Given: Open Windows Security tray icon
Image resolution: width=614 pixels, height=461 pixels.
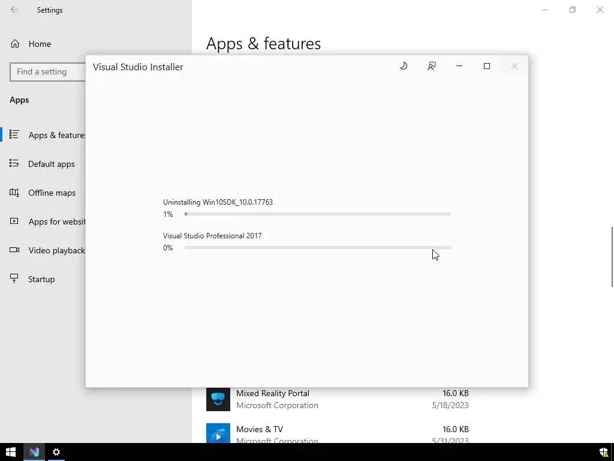Looking at the screenshot, I should click(604, 452).
